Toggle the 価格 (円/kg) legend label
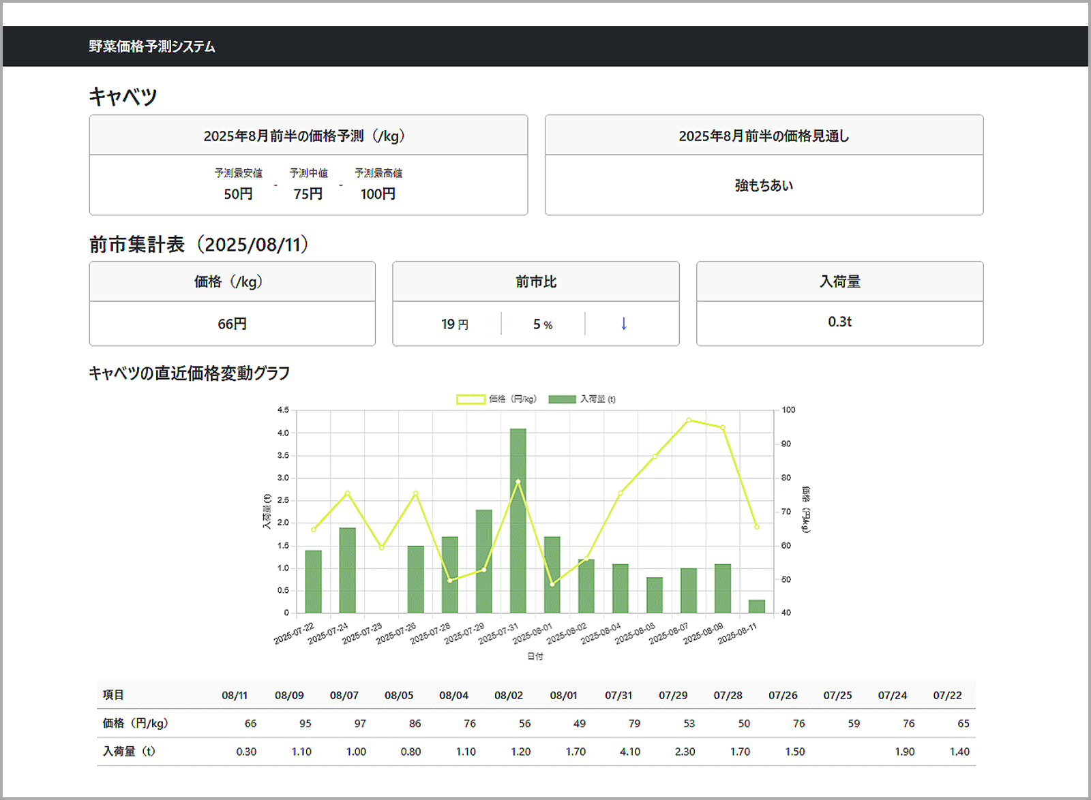Screen dimensions: 1091x800 click(x=512, y=399)
